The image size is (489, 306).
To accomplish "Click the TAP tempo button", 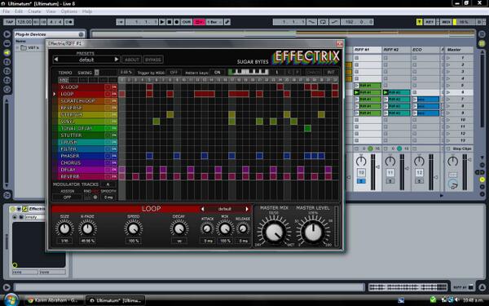I will pos(9,22).
